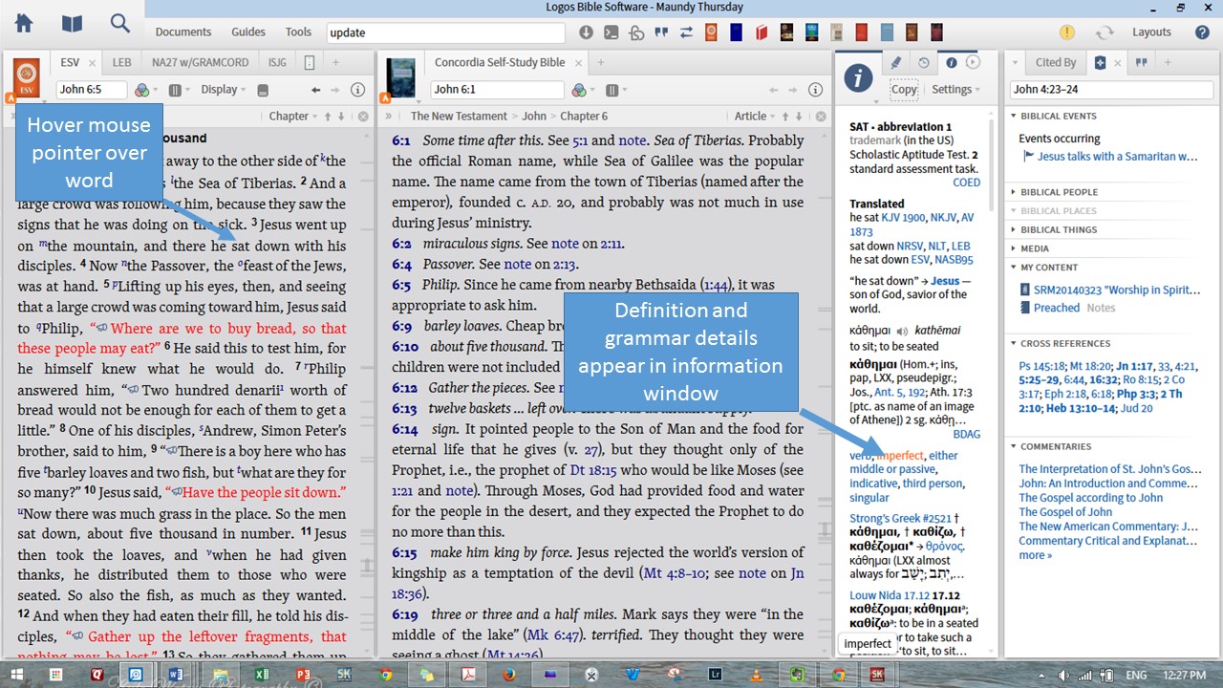Viewport: 1223px width, 688px height.
Task: Switch to the history clock tab
Action: [x=923, y=62]
